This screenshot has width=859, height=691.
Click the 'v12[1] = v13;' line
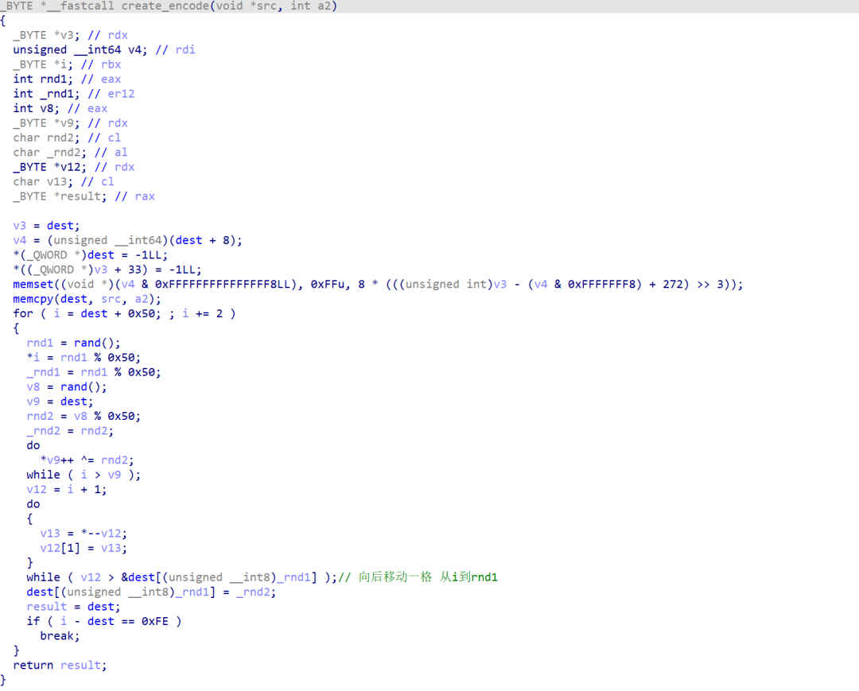84,548
